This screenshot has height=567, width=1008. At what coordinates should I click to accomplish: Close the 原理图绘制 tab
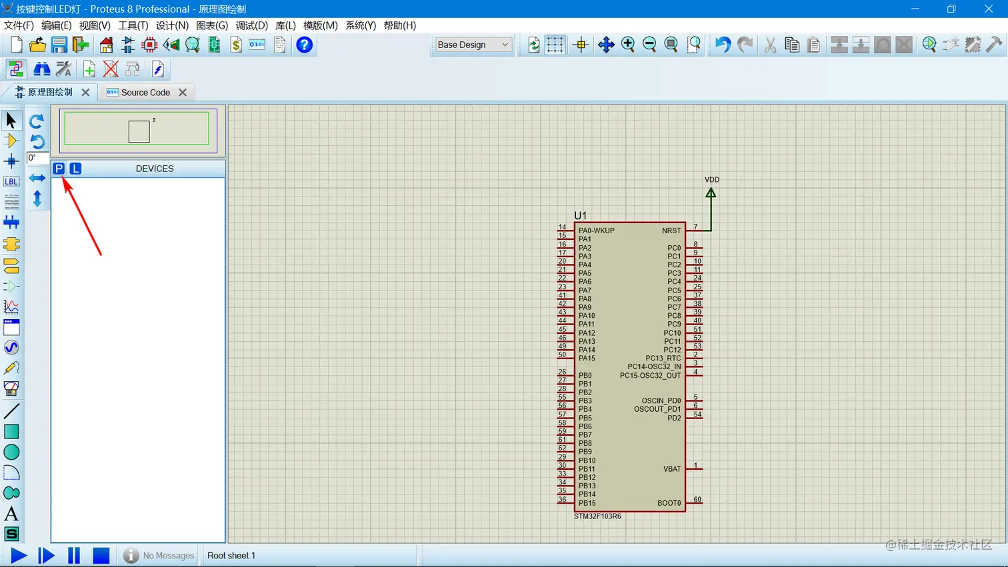85,93
